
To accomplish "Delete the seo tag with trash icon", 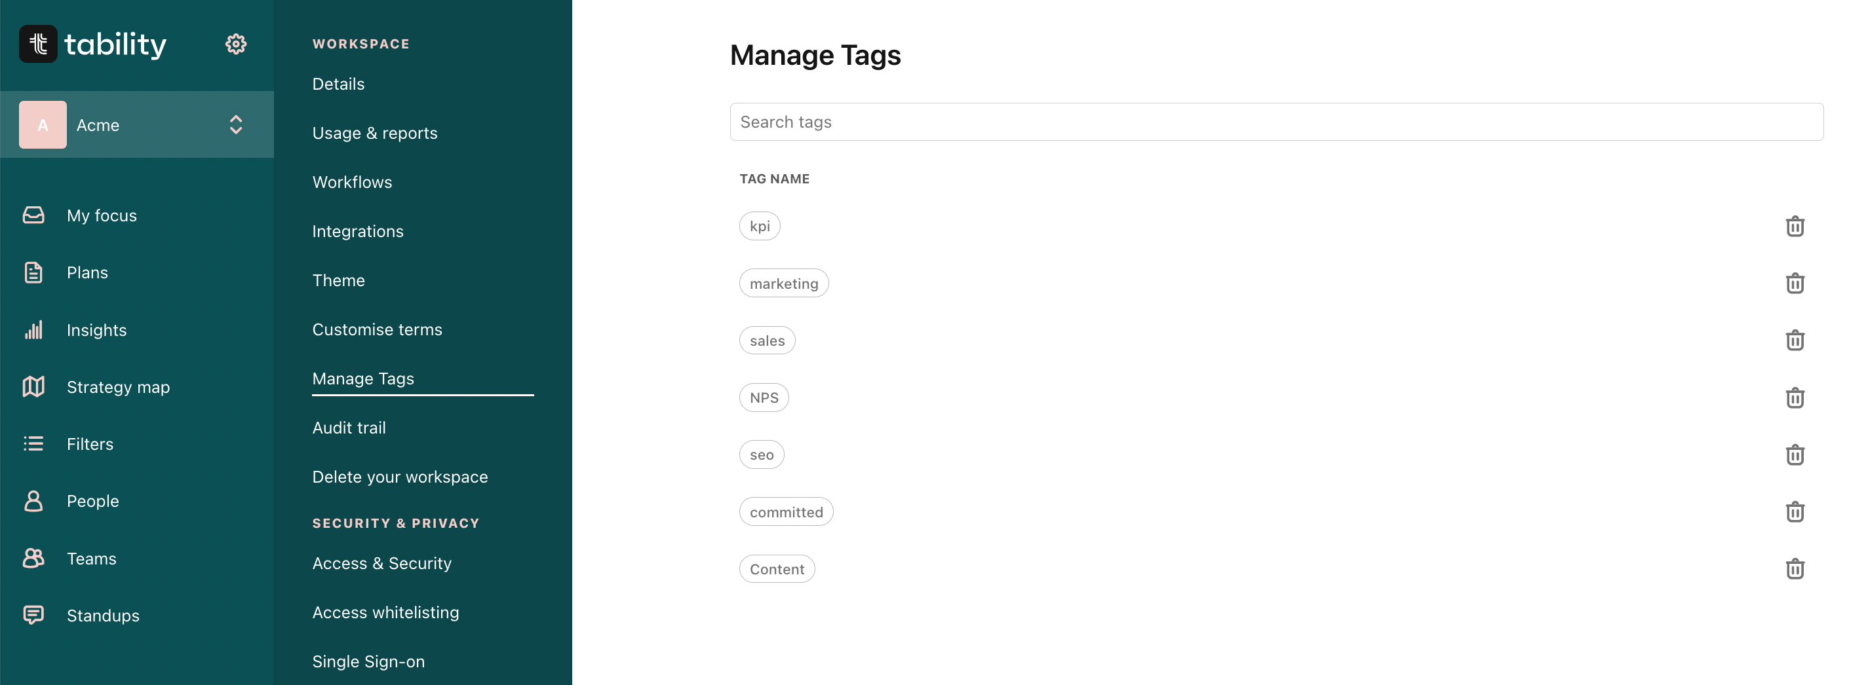I will pyautogui.click(x=1795, y=455).
